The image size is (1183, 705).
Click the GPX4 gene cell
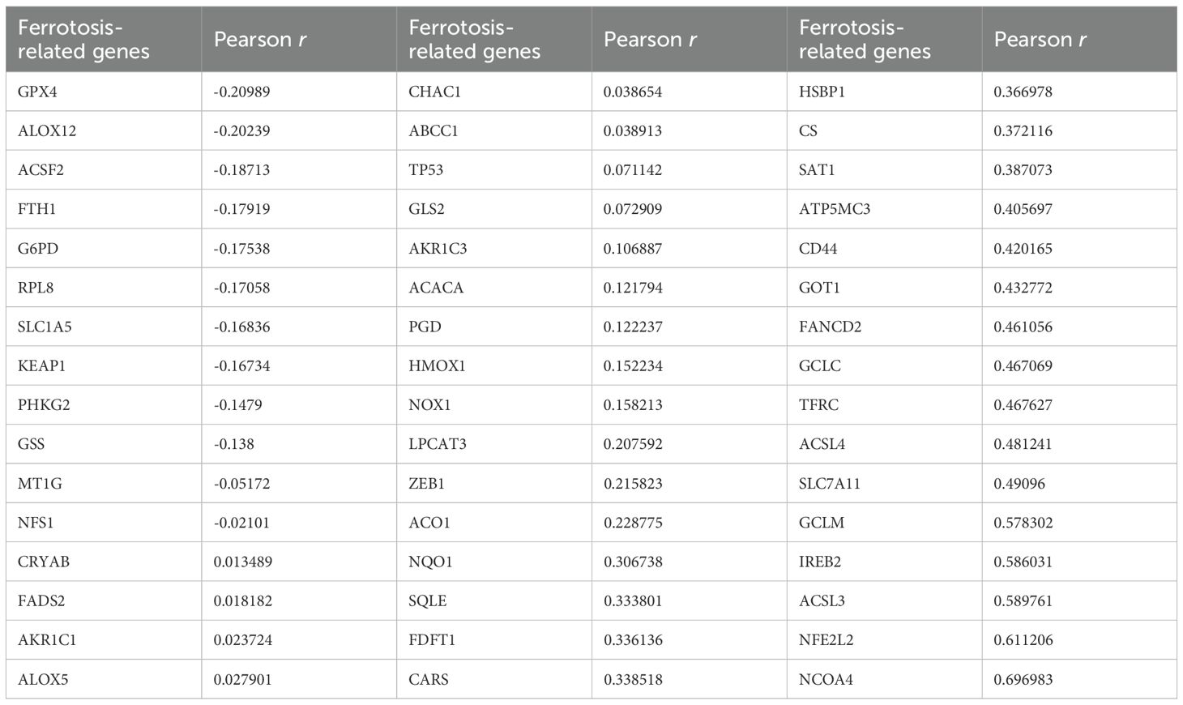(37, 92)
